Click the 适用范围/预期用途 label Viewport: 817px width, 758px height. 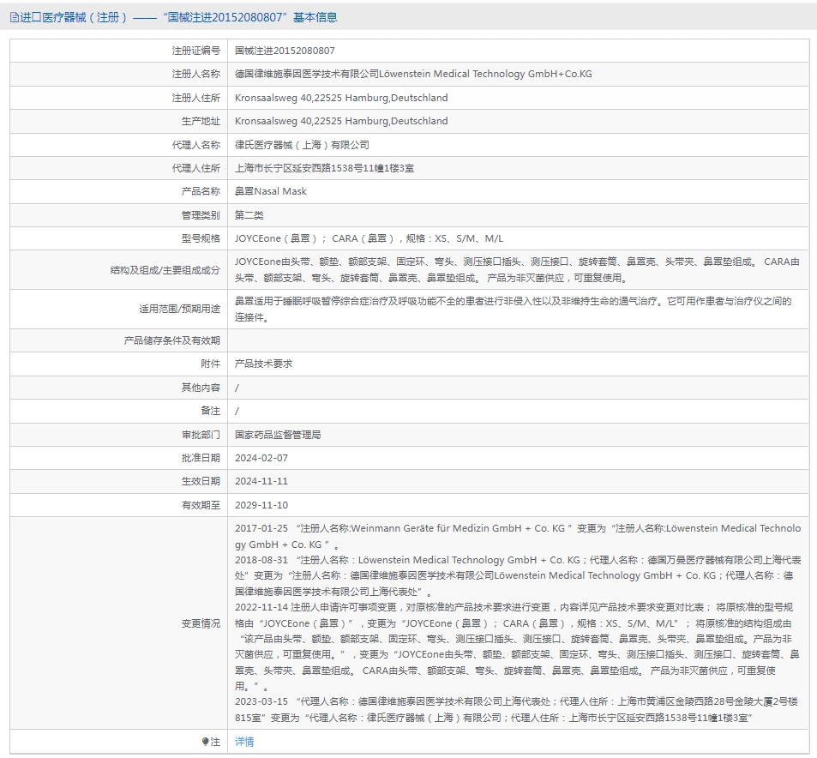point(180,310)
